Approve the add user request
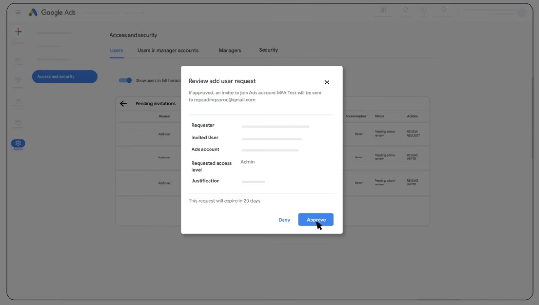This screenshot has height=305, width=539. coord(316,219)
